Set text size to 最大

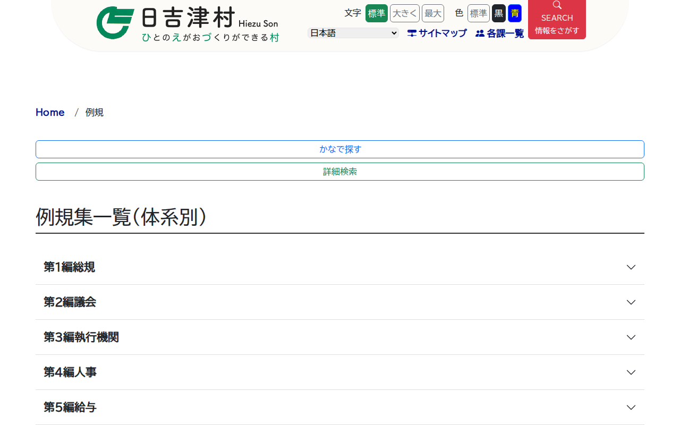tap(433, 13)
